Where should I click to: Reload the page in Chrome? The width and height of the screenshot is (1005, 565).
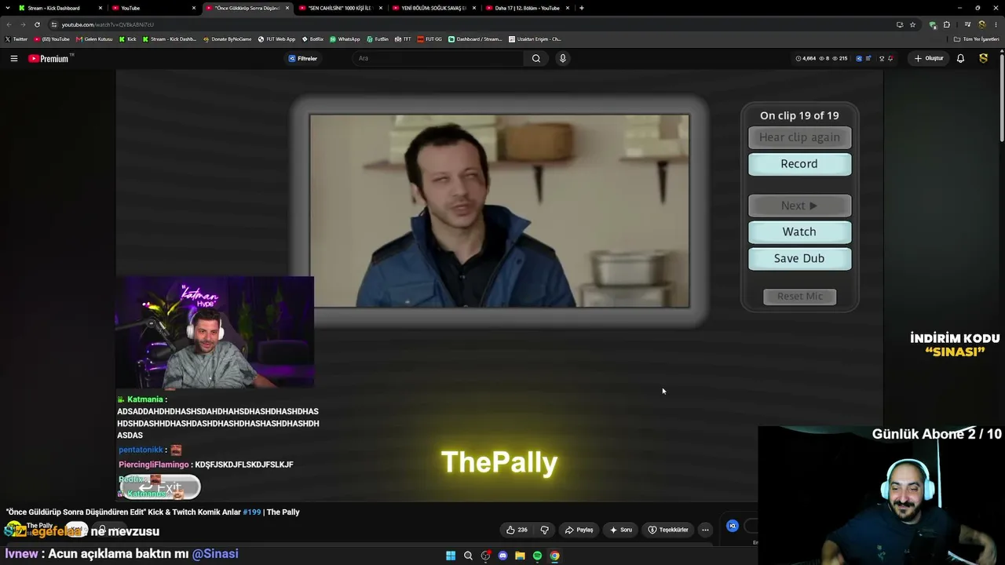[x=37, y=24]
